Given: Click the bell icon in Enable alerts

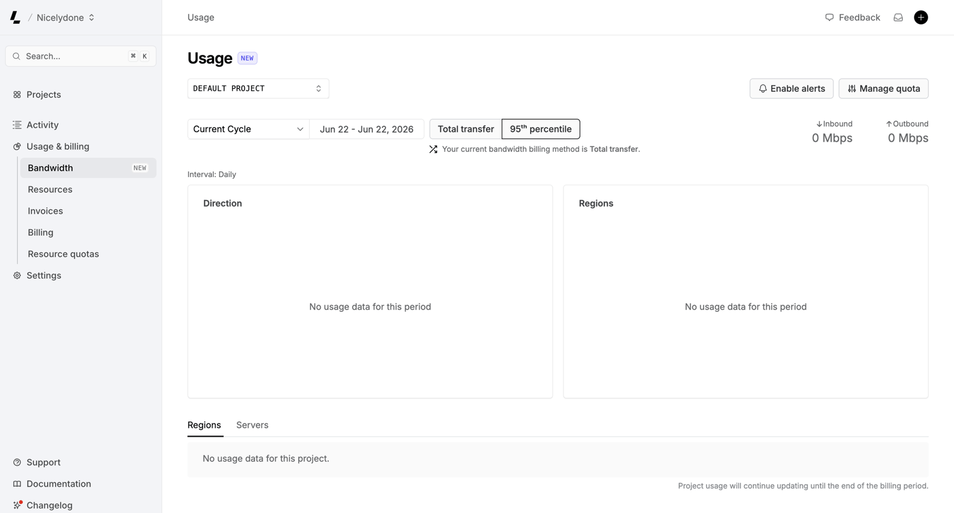Looking at the screenshot, I should tap(762, 88).
